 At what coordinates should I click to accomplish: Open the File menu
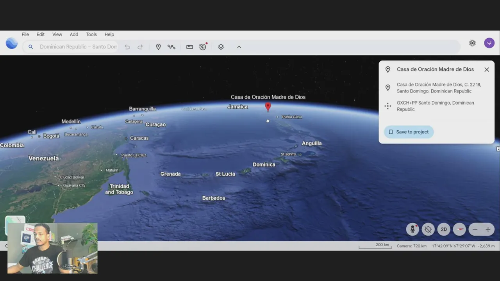pyautogui.click(x=25, y=34)
